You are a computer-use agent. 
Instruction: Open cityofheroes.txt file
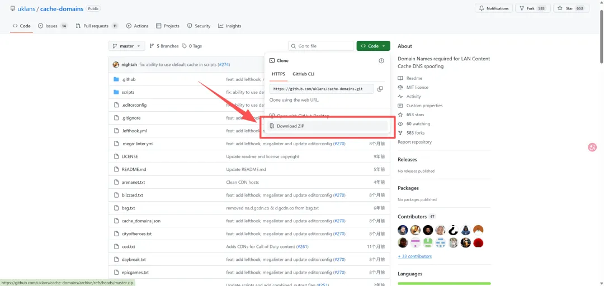tap(137, 233)
